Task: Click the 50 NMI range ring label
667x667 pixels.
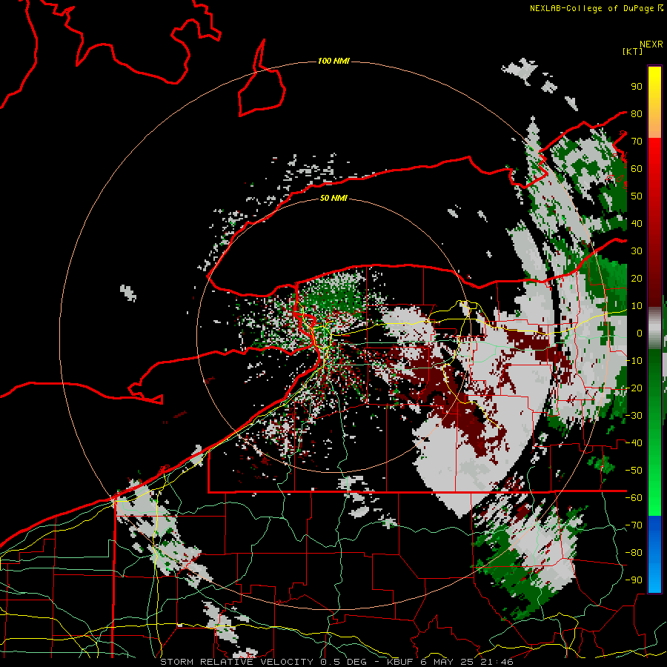Action: pyautogui.click(x=333, y=198)
